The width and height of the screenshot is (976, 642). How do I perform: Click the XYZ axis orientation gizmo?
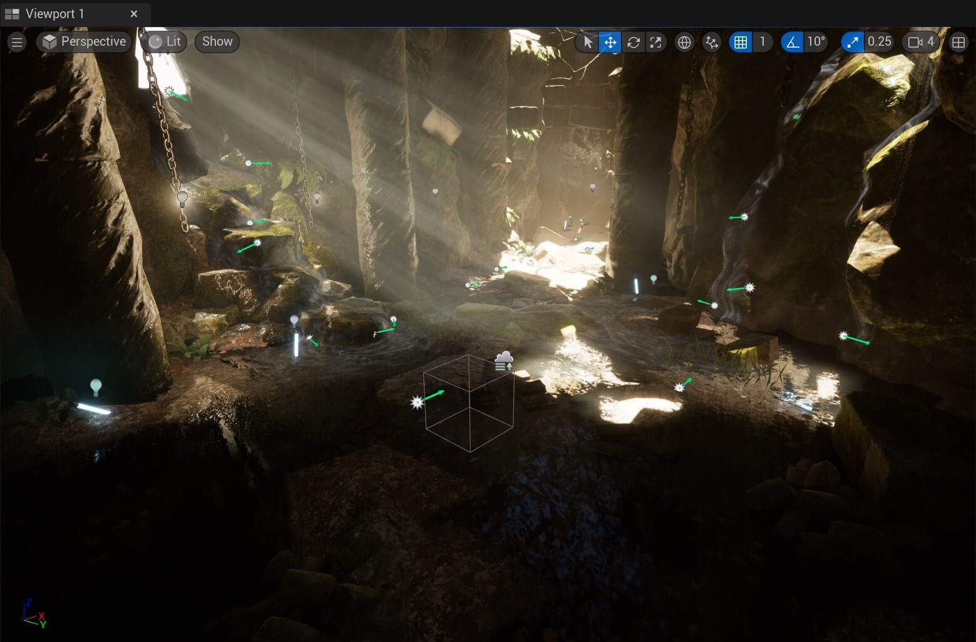(34, 613)
